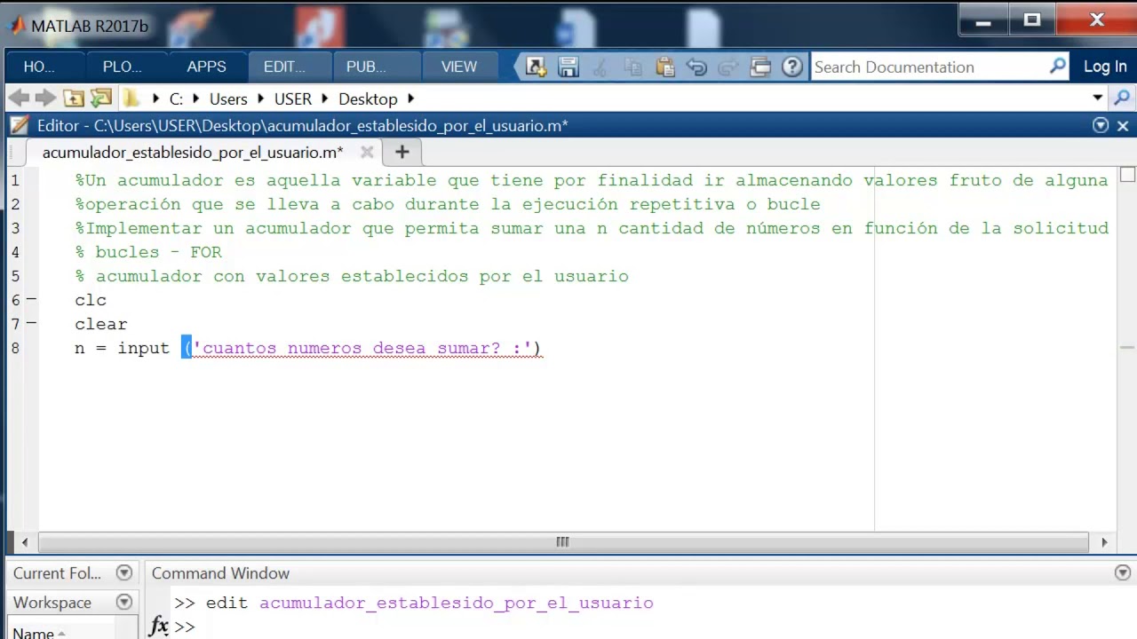Viewport: 1137px width, 639px height.
Task: Click the horizontal scrollbar right arrow
Action: click(x=1104, y=542)
